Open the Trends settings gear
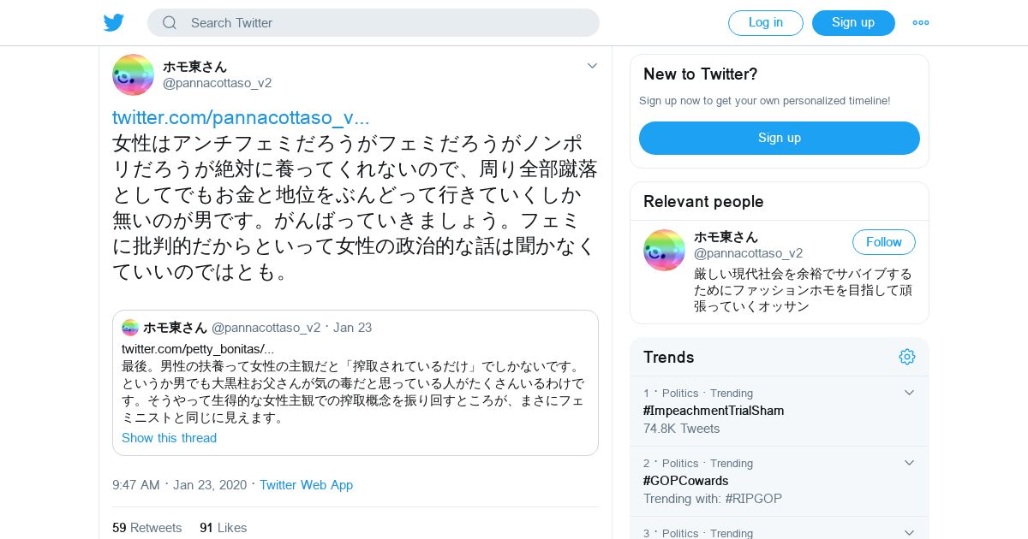1028x539 pixels. pos(907,357)
